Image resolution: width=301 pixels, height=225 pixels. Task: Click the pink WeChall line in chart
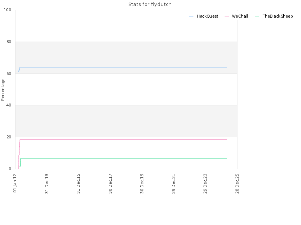point(123,139)
